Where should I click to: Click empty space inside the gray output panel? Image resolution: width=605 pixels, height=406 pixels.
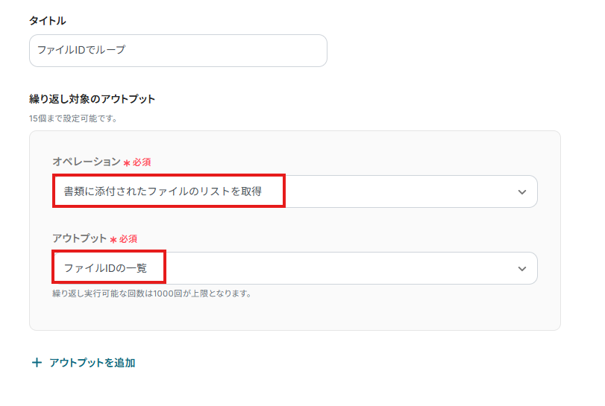pyautogui.click(x=373, y=313)
